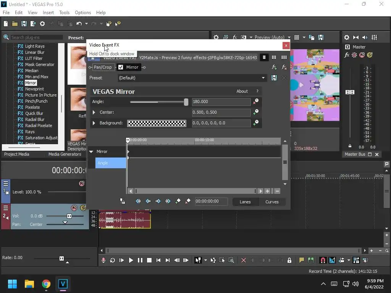Viewport: 391px width, 293px height.
Task: Click Video Output FX icon in preview
Action: (235, 37)
